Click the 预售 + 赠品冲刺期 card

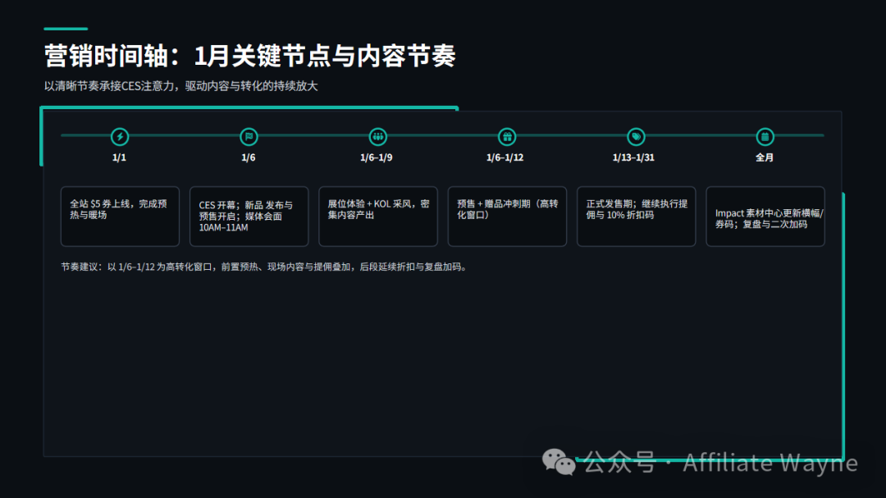506,215
